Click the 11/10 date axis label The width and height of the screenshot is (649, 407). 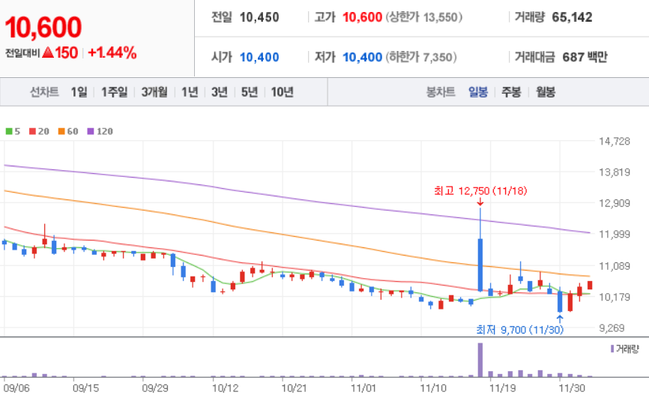tap(433, 388)
